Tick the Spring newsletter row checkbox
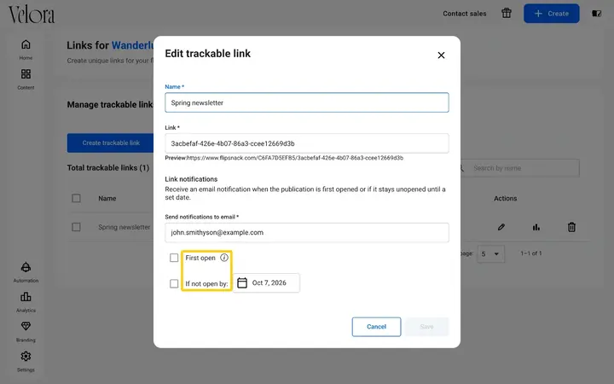Viewport: 614px width, 384px height. (x=77, y=227)
